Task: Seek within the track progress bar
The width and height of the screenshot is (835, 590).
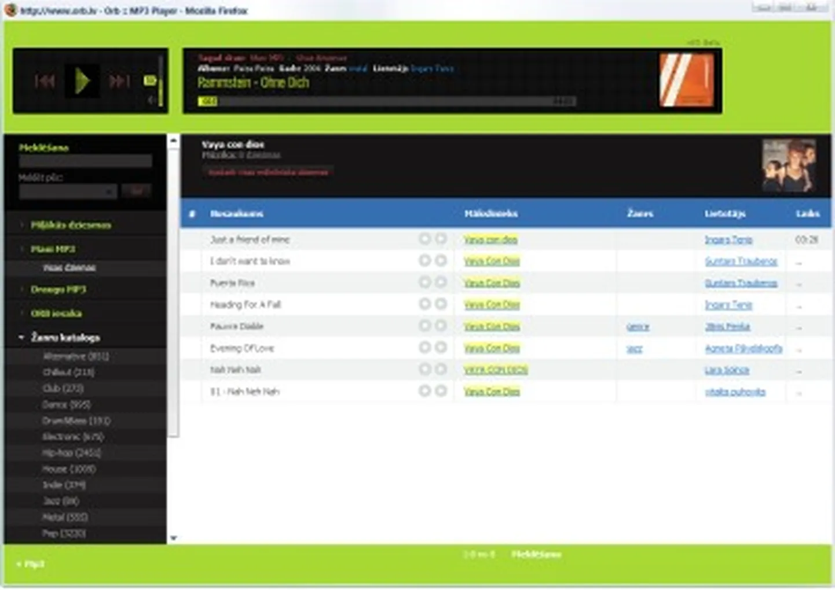Action: pos(387,101)
